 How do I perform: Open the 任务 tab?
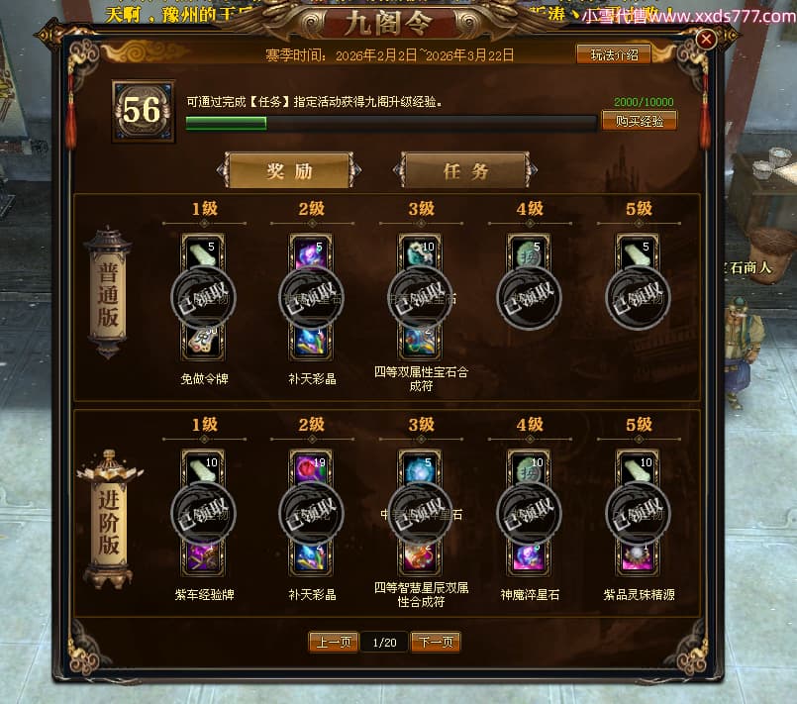(465, 170)
